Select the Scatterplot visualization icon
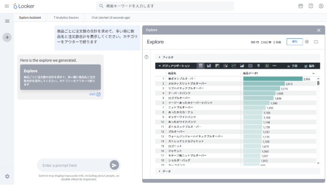The width and height of the screenshot is (327, 185). click(226, 66)
